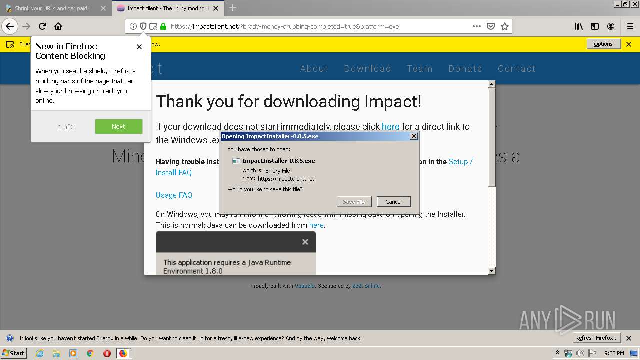640x360 pixels.
Task: Click the page scrollbar up arrow
Action: click(x=491, y=84)
